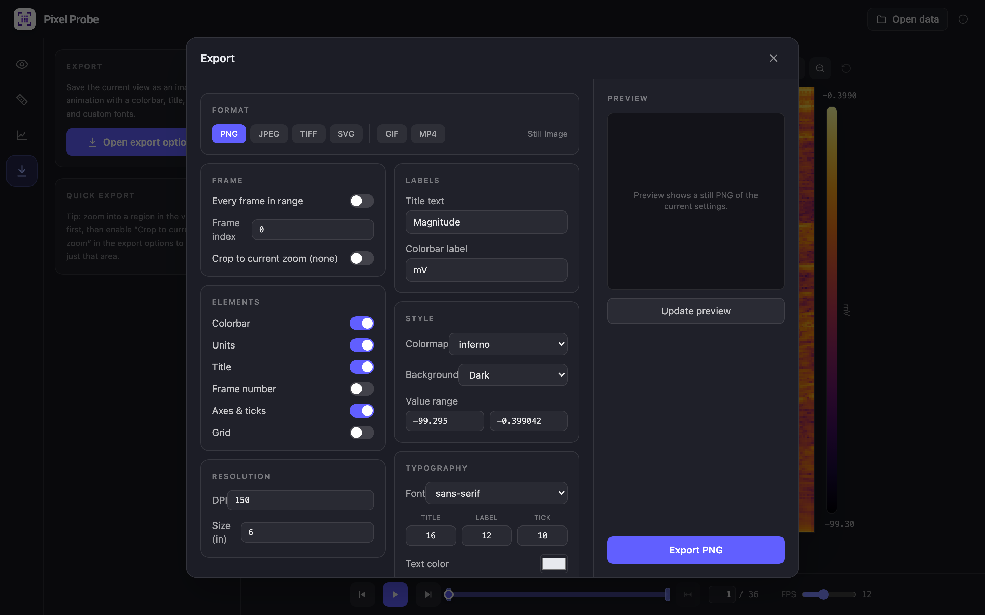Toggle Crop to current zoom
The height and width of the screenshot is (615, 985).
click(362, 258)
